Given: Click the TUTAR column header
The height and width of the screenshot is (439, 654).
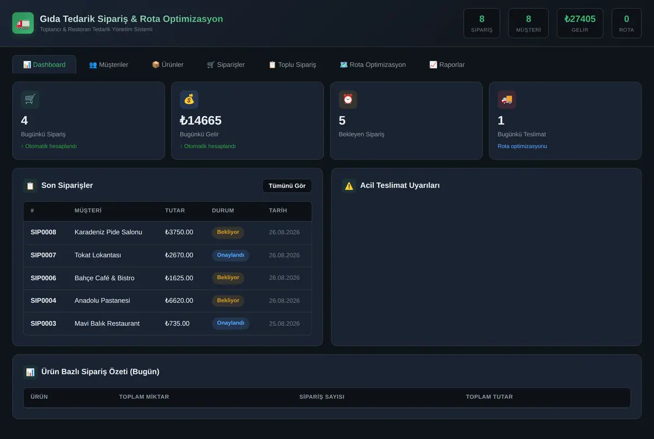Looking at the screenshot, I should 175,211.
